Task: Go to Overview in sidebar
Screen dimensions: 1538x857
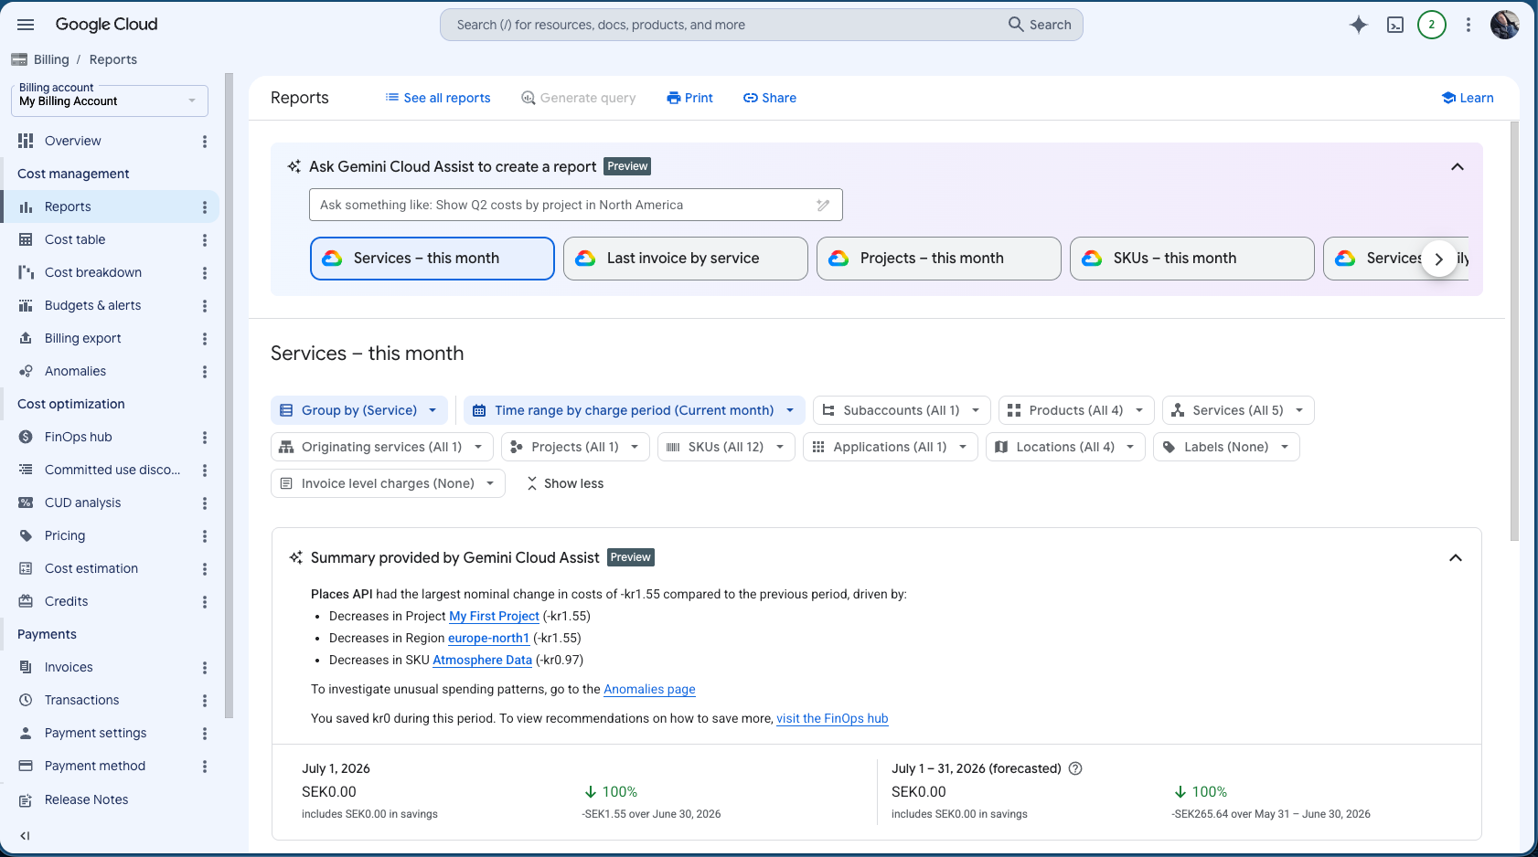Action: point(73,141)
